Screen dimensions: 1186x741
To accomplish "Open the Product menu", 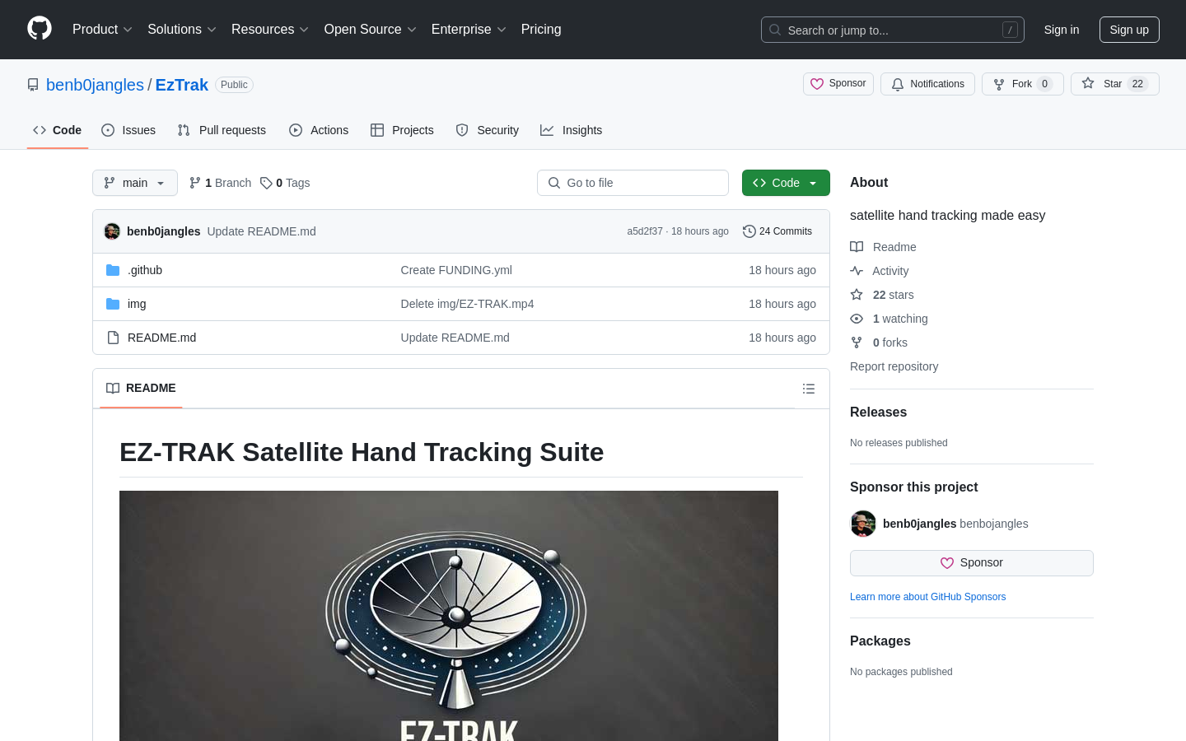I will pos(102,30).
